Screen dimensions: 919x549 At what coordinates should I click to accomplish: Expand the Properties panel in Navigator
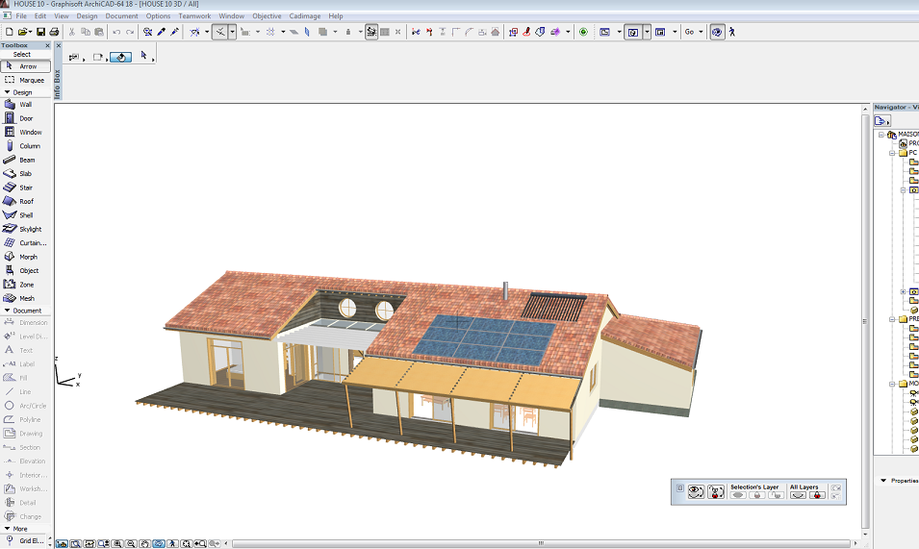(x=883, y=481)
